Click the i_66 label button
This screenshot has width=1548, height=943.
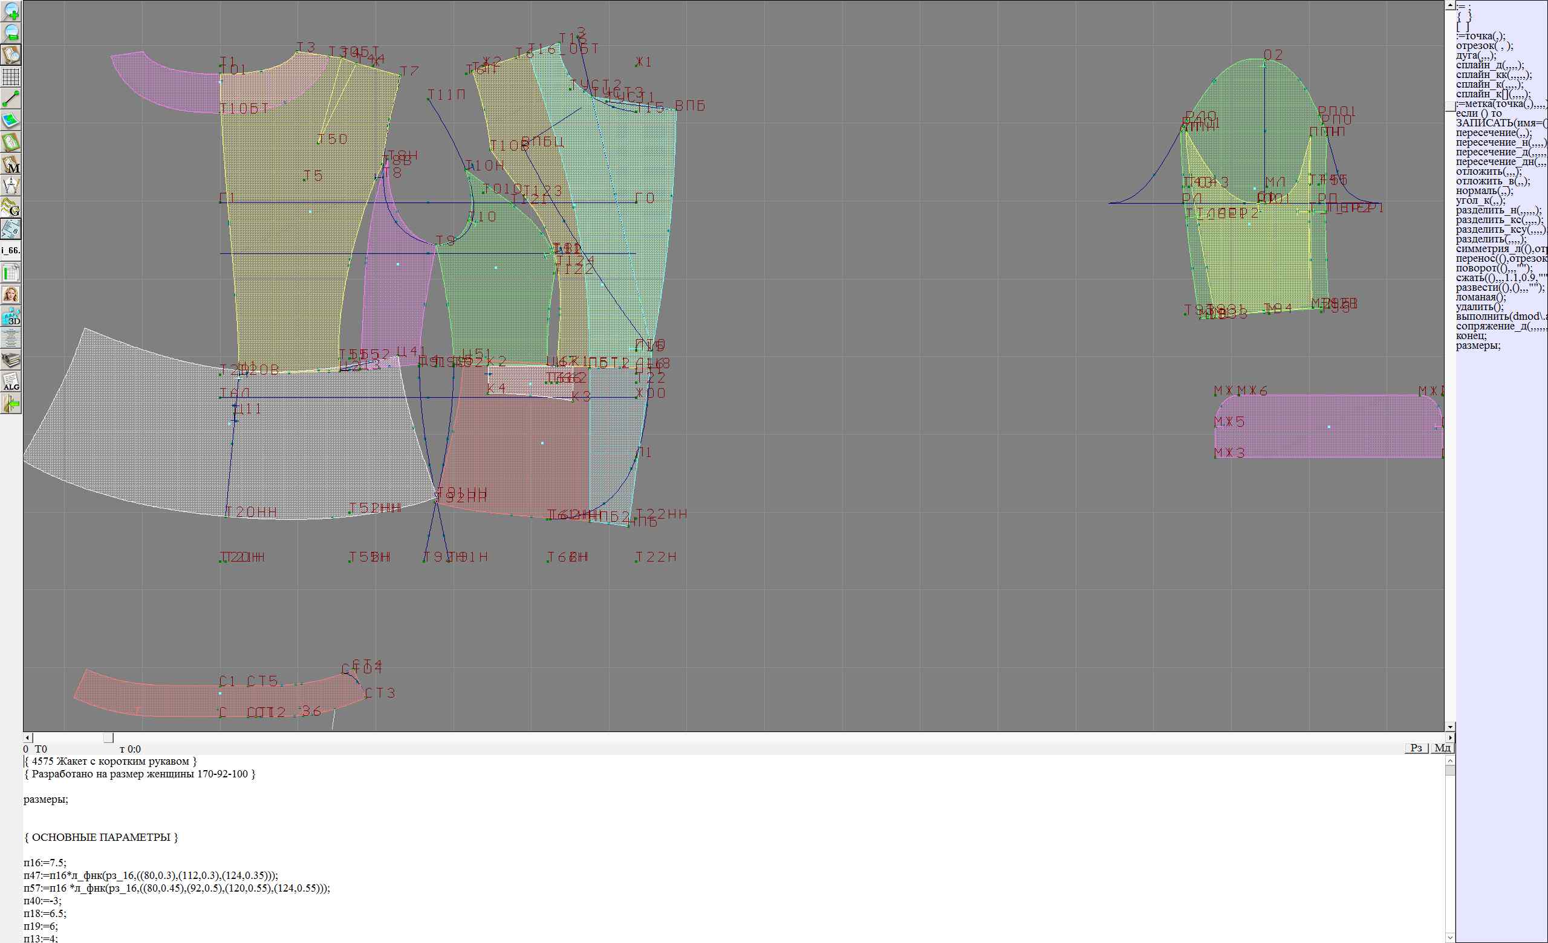[x=11, y=250]
